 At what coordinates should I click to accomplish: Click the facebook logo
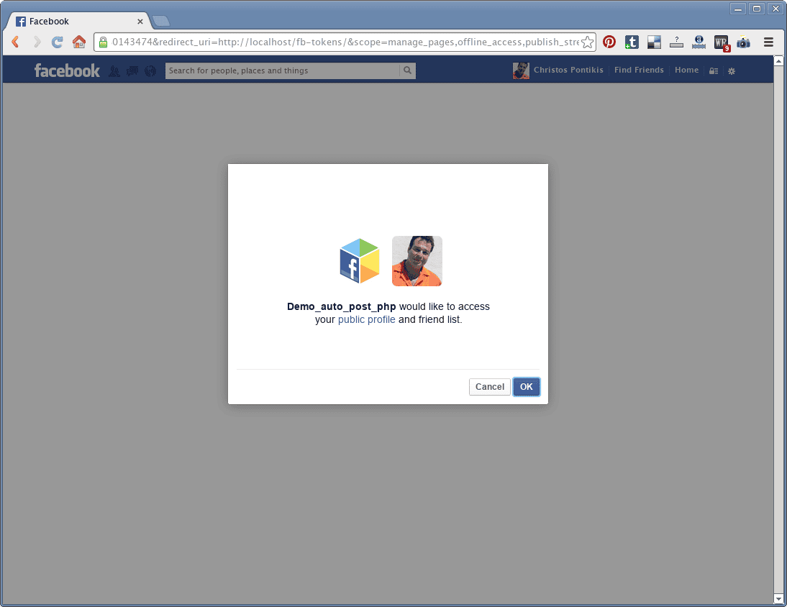67,70
